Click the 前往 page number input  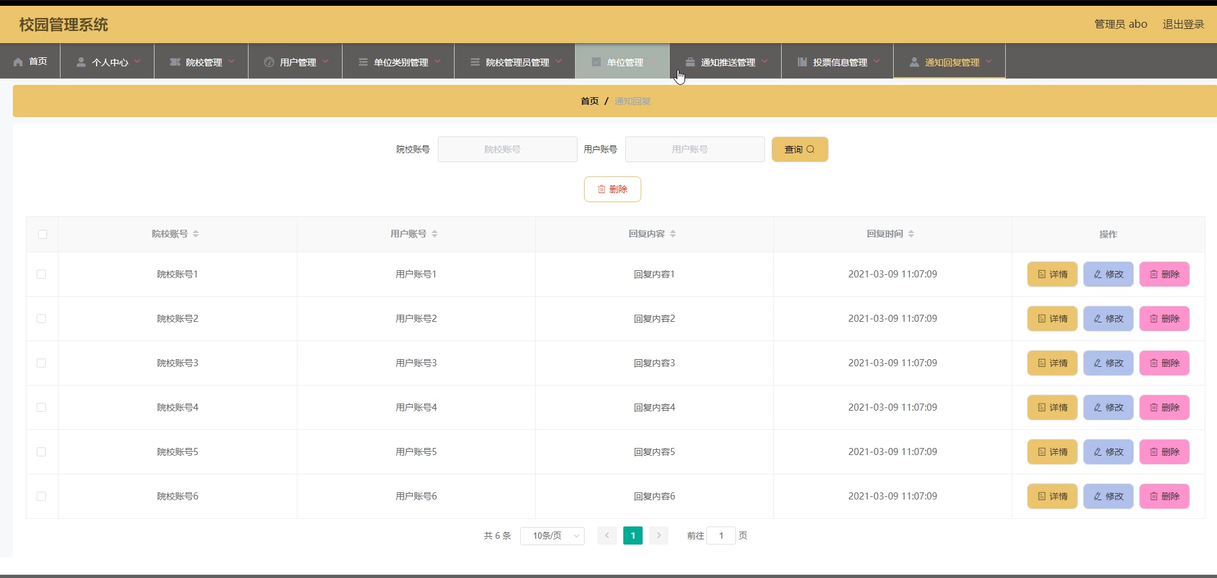tap(721, 536)
